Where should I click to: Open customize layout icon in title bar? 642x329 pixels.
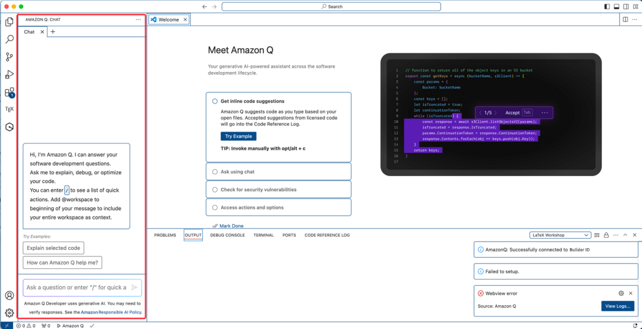point(635,7)
